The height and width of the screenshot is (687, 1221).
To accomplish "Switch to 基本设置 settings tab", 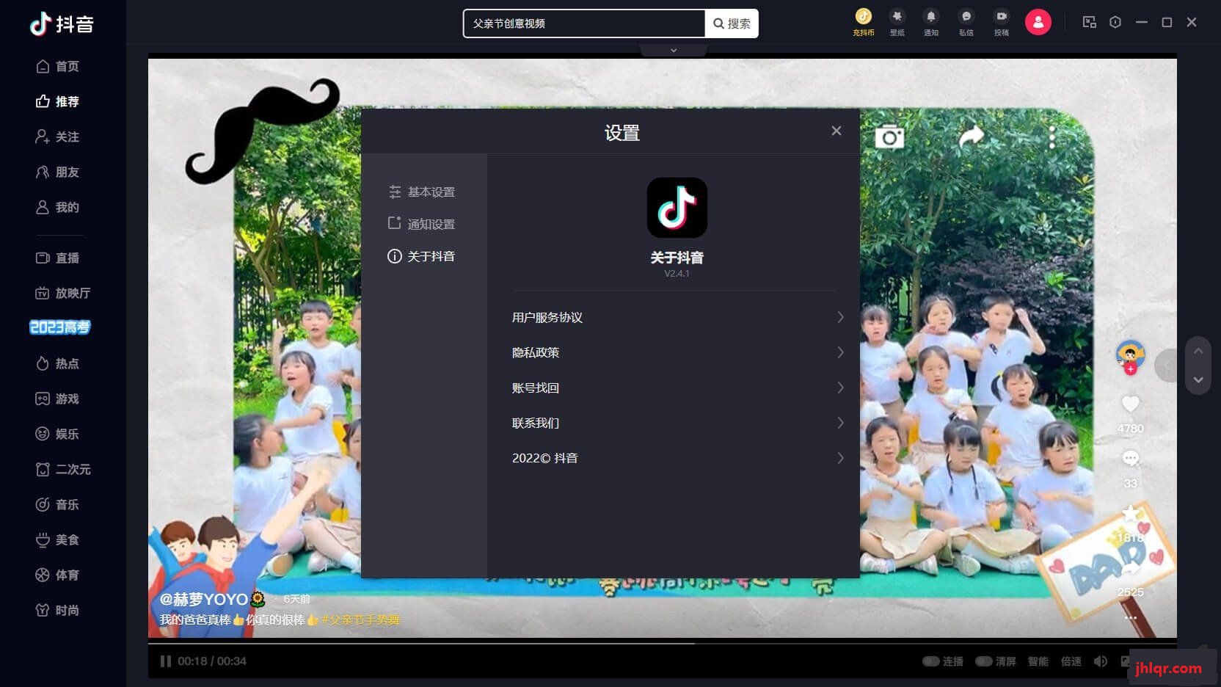I will 422,192.
